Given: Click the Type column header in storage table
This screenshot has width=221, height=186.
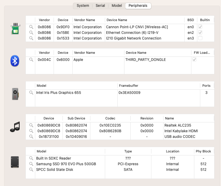Looking at the screenshot, I should tap(128, 151).
